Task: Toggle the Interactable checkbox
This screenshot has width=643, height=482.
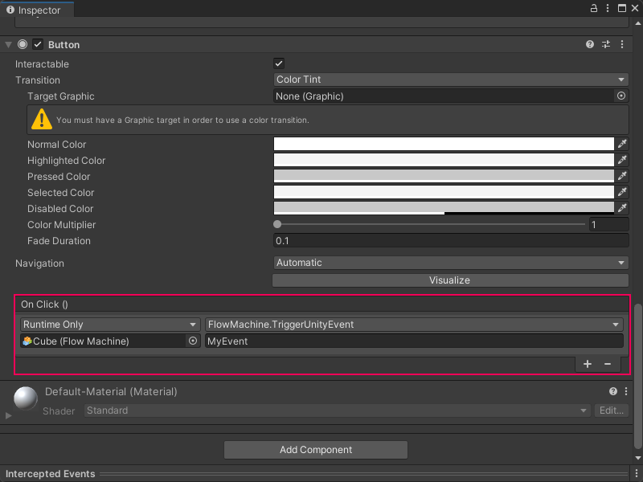Action: [x=279, y=63]
